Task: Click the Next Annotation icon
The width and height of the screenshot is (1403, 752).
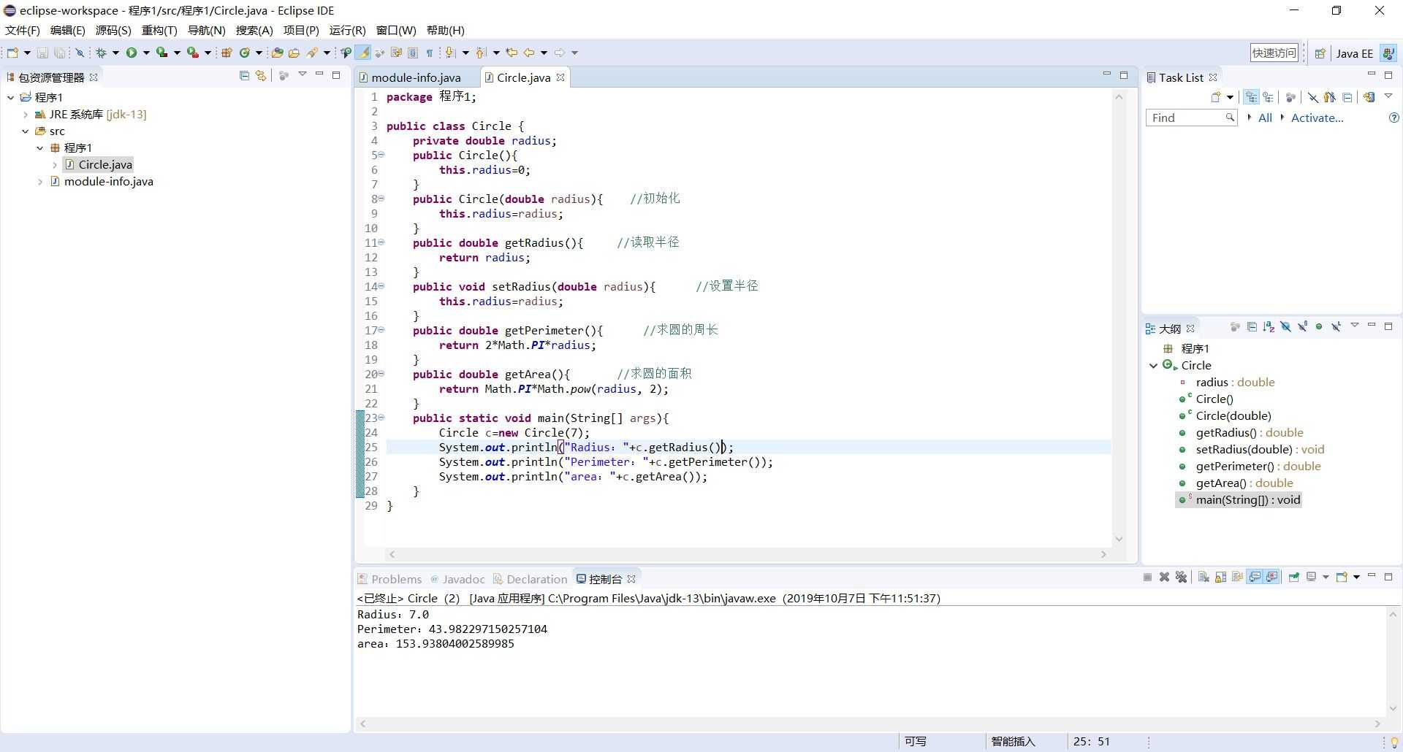Action: tap(450, 53)
